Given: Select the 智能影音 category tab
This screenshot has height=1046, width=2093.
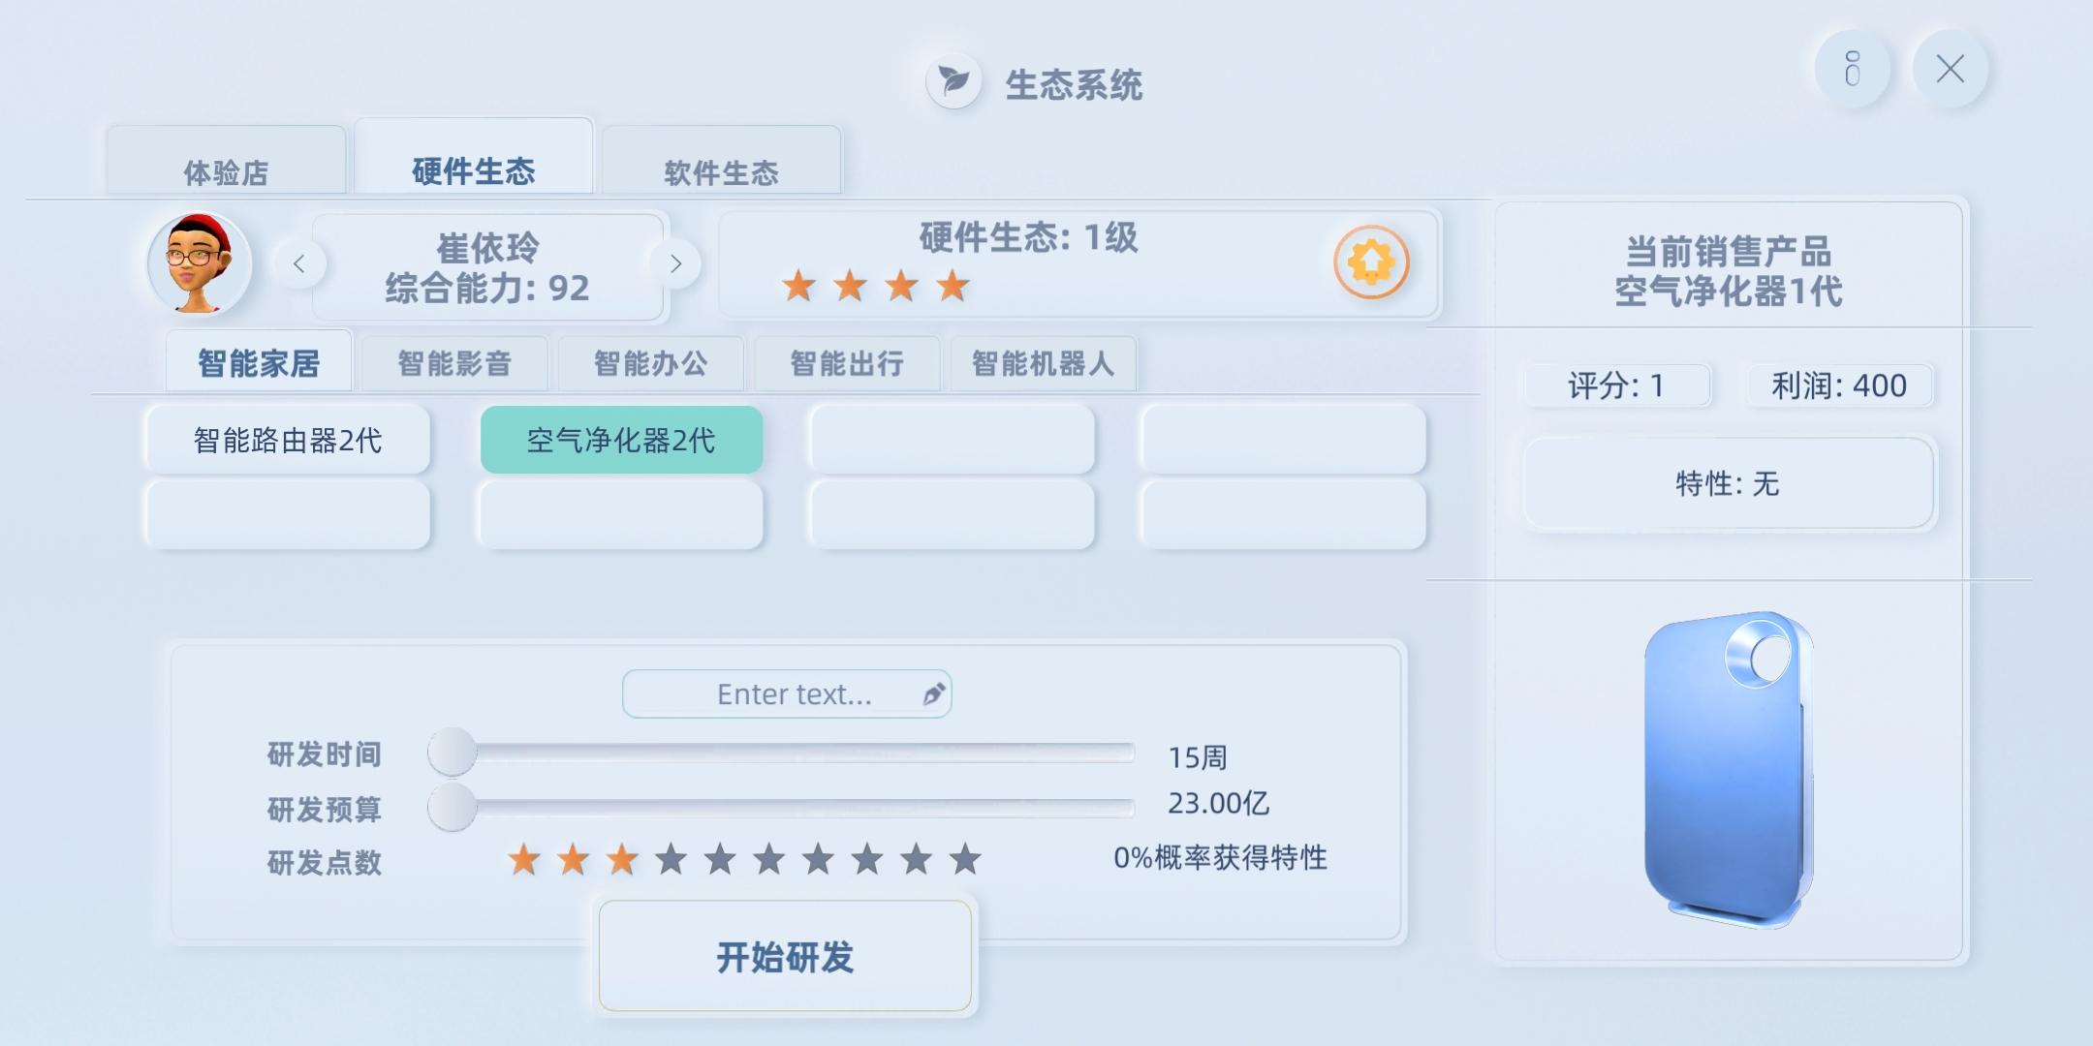Looking at the screenshot, I should coord(454,364).
